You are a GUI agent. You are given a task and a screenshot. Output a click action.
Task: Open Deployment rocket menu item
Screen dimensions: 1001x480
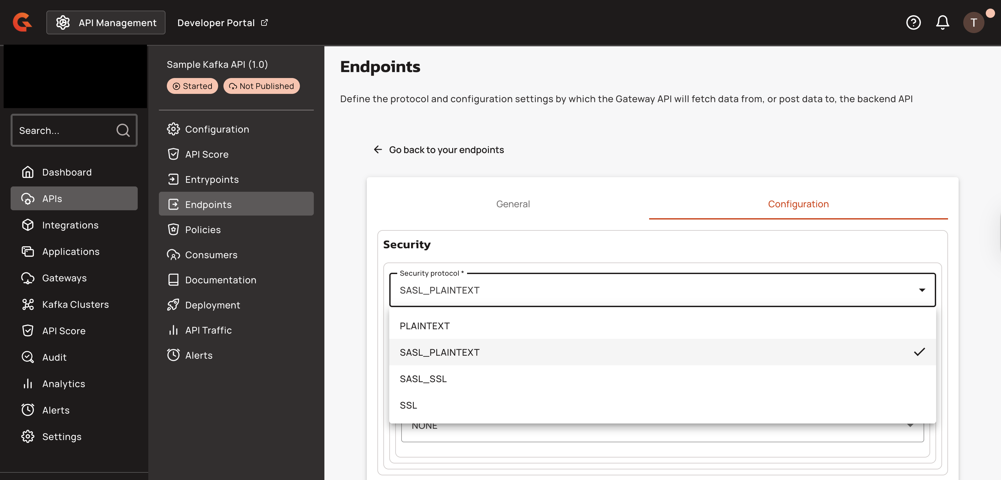212,305
